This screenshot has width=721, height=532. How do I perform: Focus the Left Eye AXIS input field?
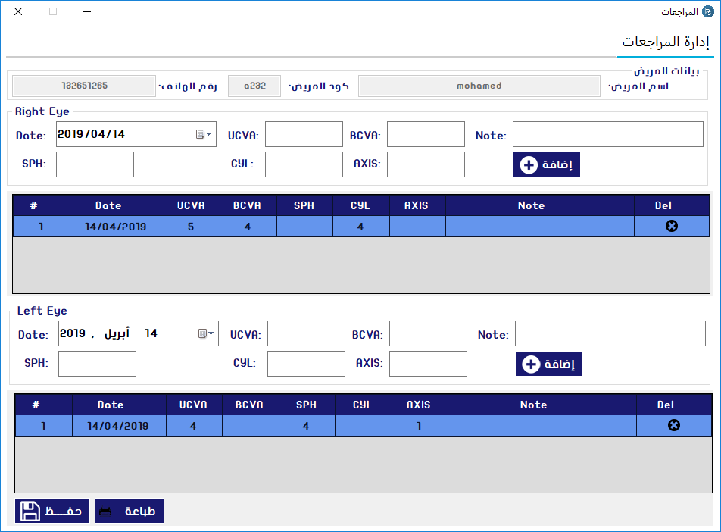click(428, 364)
